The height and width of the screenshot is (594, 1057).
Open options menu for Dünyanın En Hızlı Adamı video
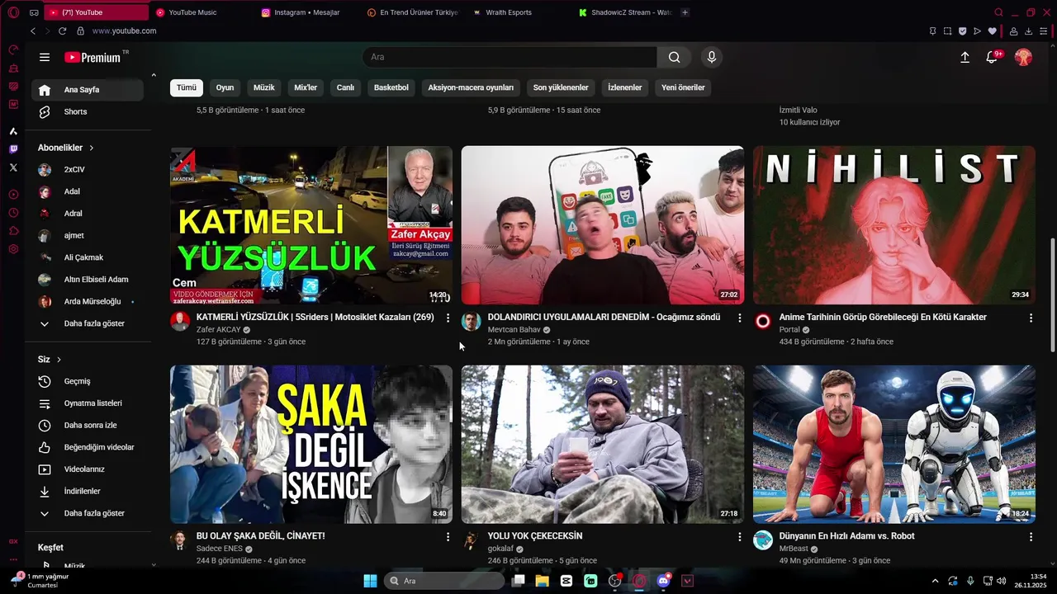click(x=1031, y=536)
